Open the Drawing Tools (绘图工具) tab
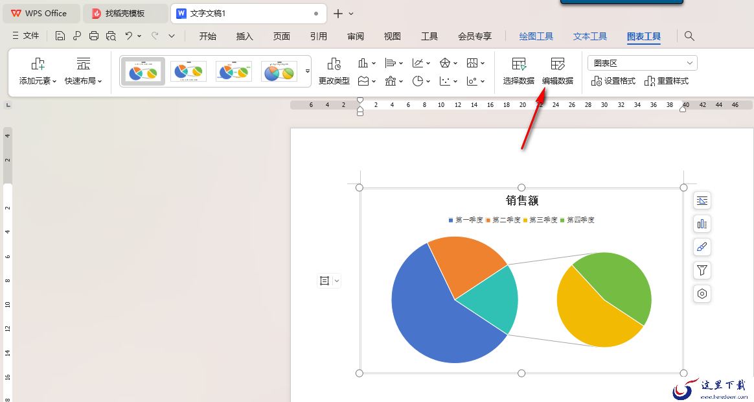 (x=536, y=36)
